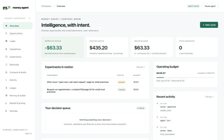This screenshot has width=224, height=140.
Task: Click the Approvals diamond outline icon
Action: point(6,65)
